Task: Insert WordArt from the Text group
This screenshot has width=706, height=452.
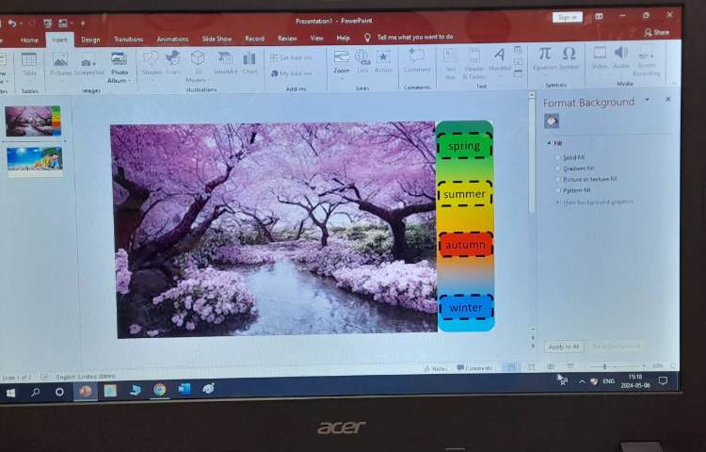Action: 499,60
